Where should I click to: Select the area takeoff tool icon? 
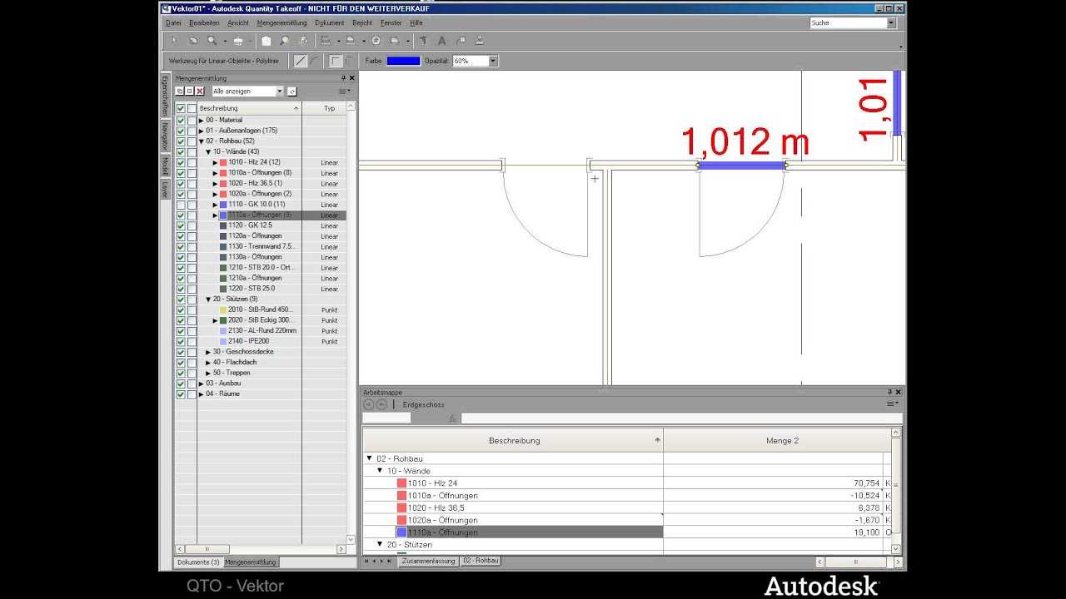pos(350,41)
